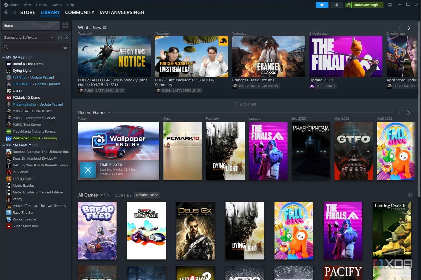421x280 pixels.
Task: Switch to the collections grid view icon
Action: 65,25
